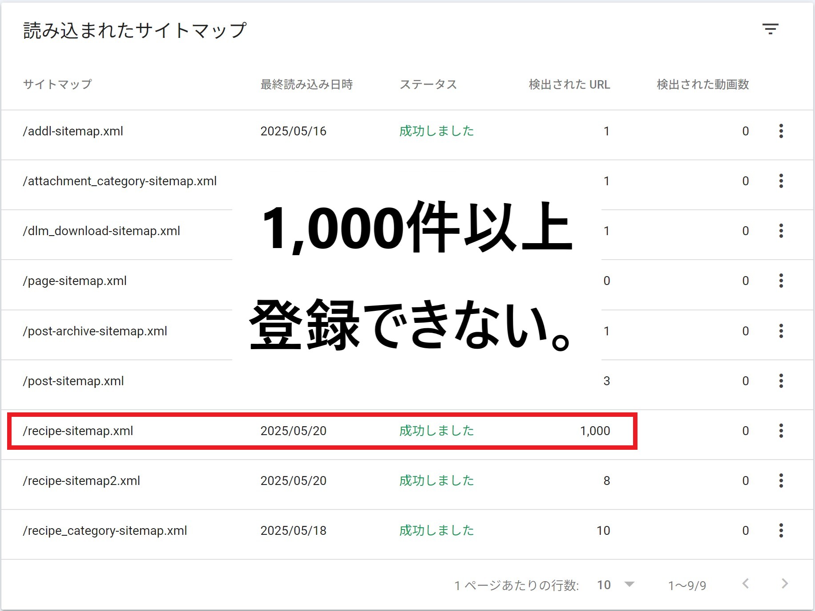The height and width of the screenshot is (611, 815).
Task: Go to the next page of sitemaps
Action: (x=784, y=584)
